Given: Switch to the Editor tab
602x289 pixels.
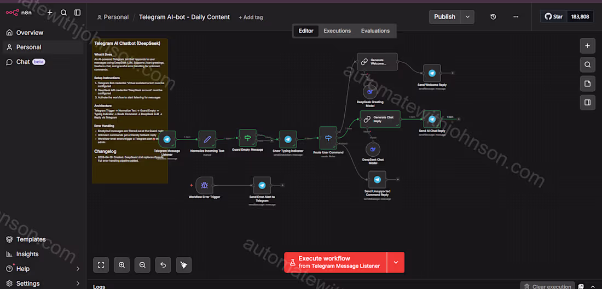Looking at the screenshot, I should [x=306, y=31].
